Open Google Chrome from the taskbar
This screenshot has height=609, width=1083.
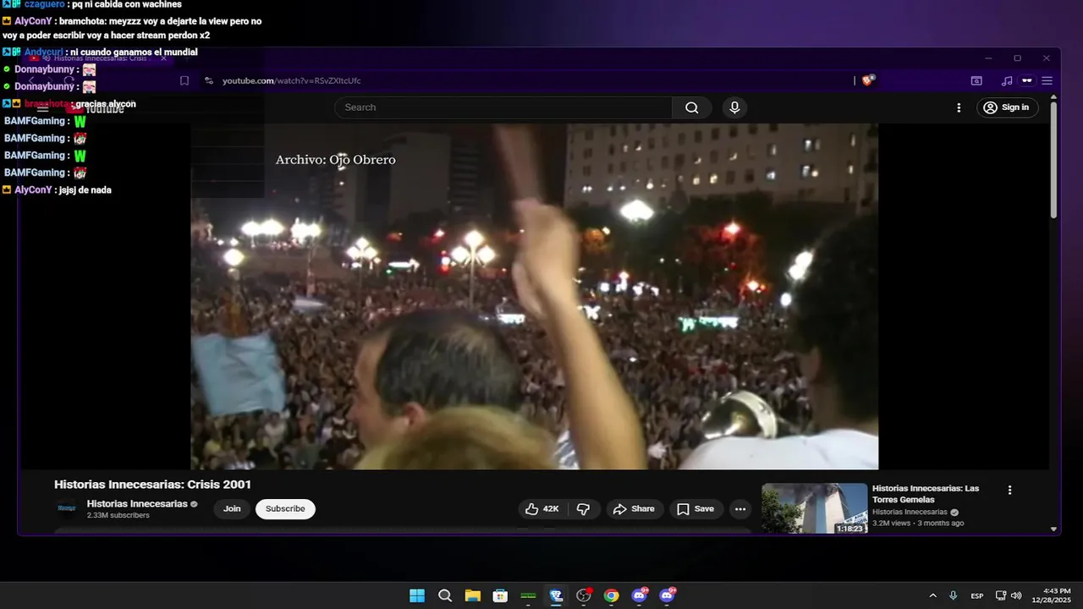click(x=611, y=595)
